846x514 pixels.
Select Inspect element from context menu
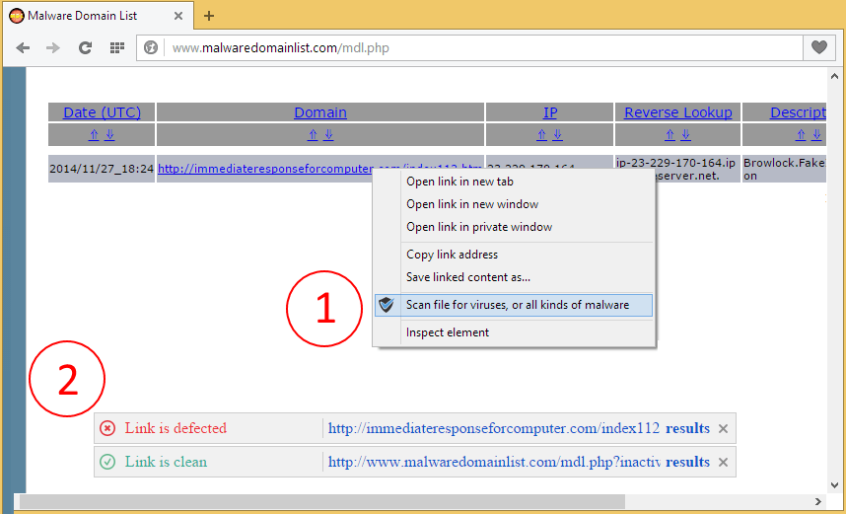tap(514, 332)
